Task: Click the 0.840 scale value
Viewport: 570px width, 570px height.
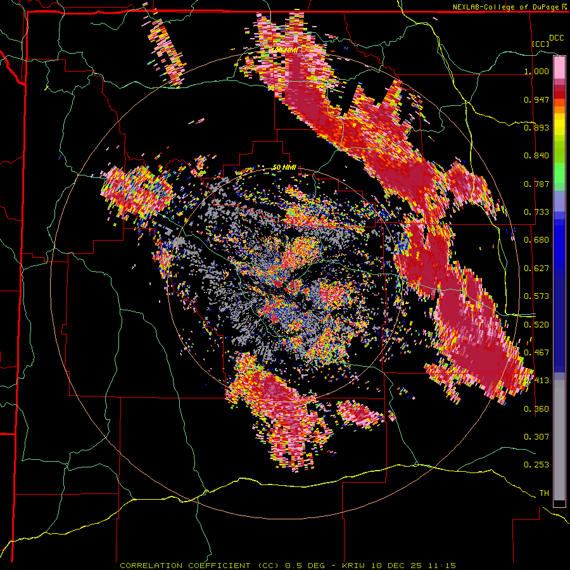Action: point(536,156)
